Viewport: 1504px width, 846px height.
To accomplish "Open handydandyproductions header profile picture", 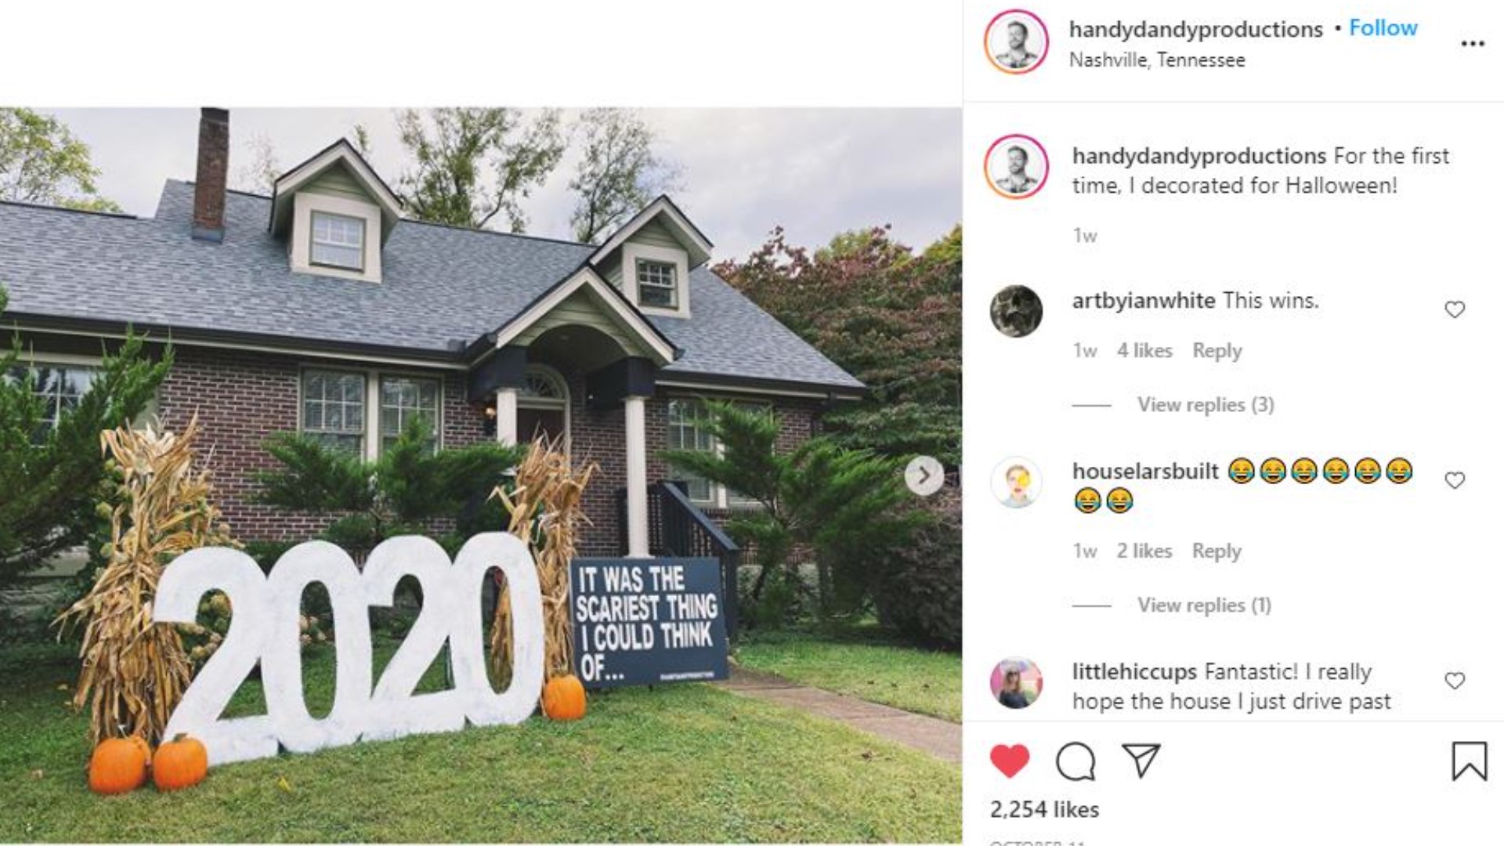I will click(x=1016, y=42).
